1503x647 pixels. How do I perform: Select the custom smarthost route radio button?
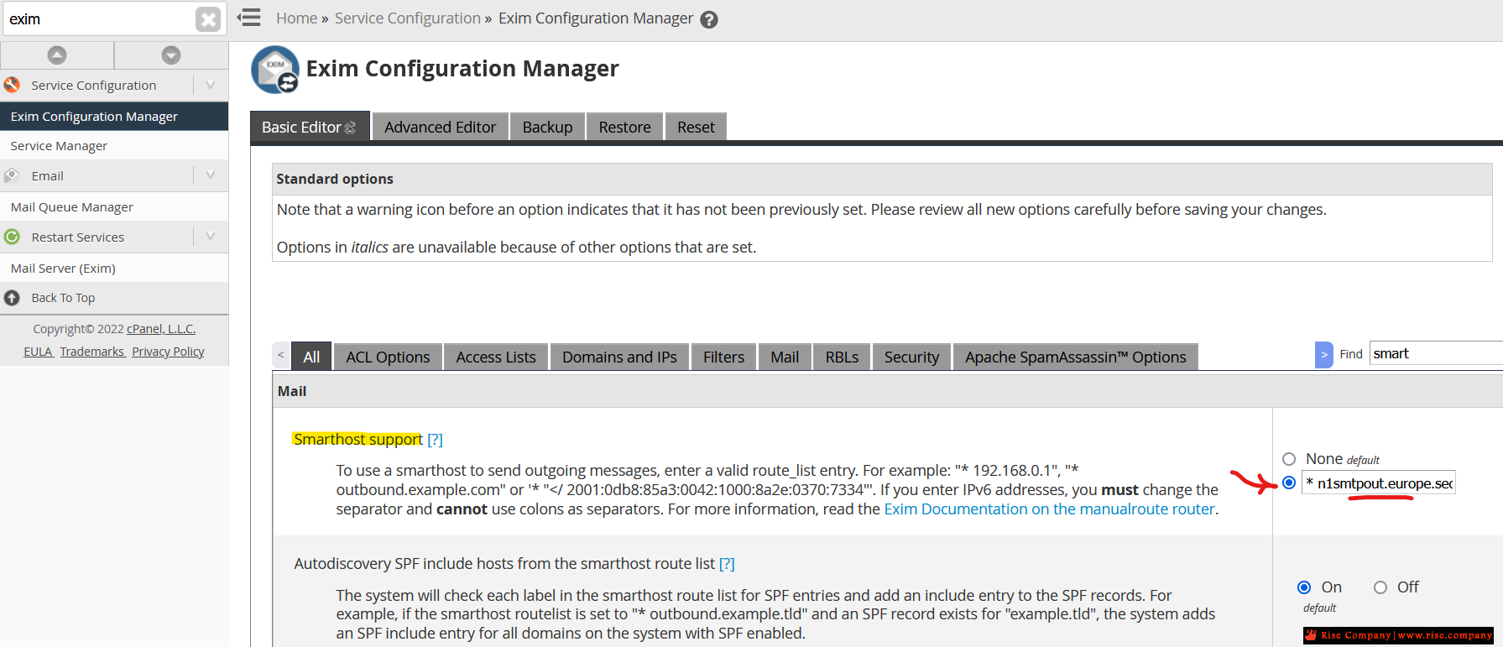[1289, 483]
